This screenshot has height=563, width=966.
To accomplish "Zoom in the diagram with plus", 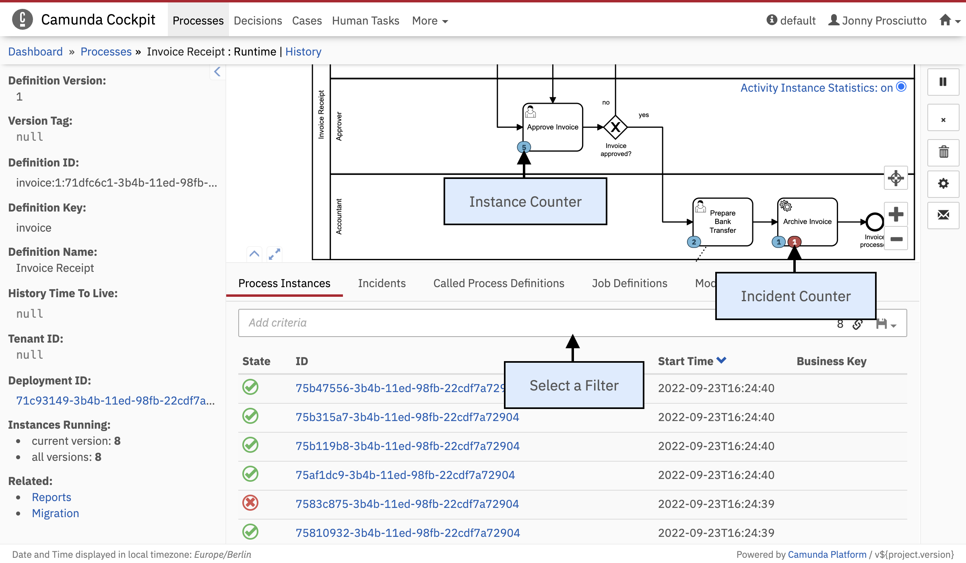I will (896, 214).
